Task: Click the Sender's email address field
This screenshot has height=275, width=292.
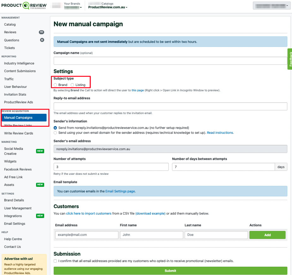Action: 170,149
